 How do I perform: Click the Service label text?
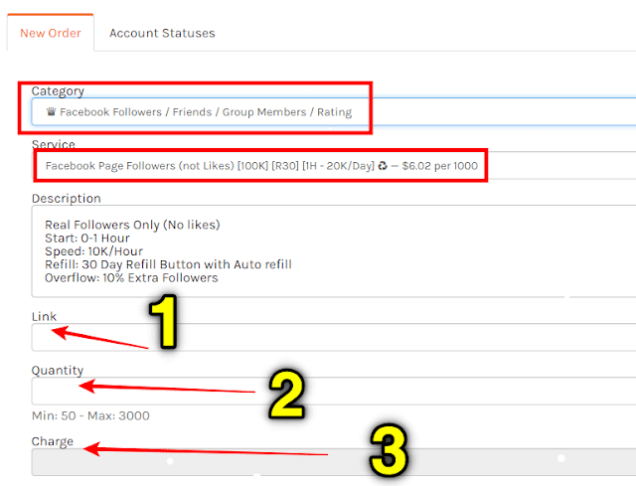point(53,144)
